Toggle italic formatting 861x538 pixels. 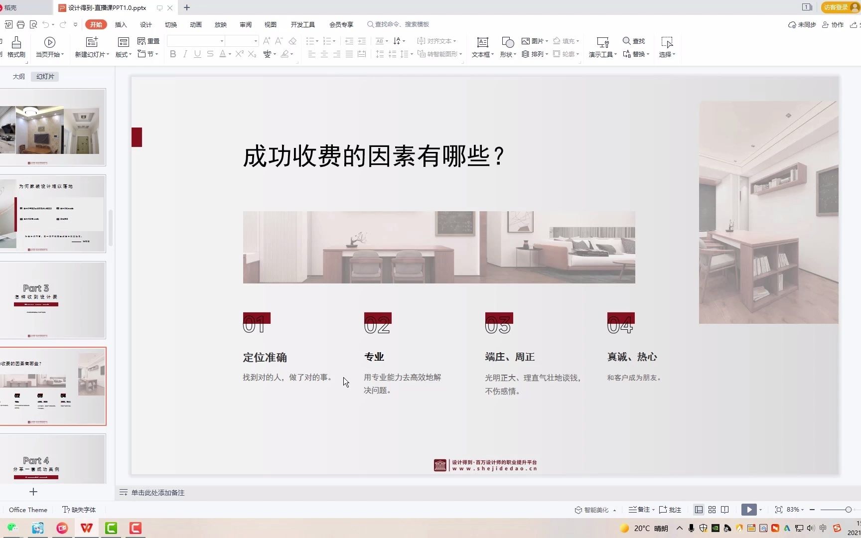pos(185,54)
